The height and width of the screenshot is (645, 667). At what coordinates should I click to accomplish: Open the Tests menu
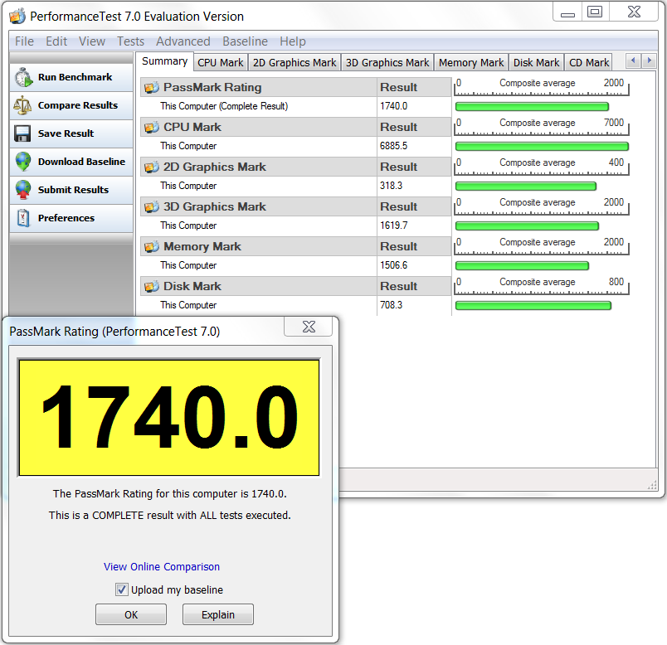130,41
